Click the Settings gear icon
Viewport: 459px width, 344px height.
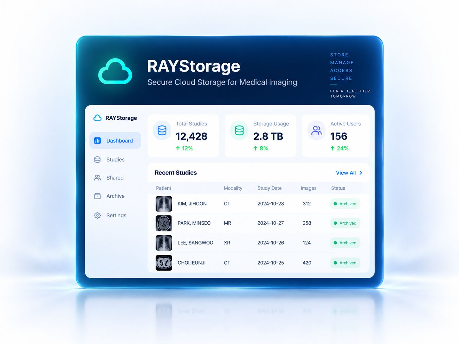97,215
